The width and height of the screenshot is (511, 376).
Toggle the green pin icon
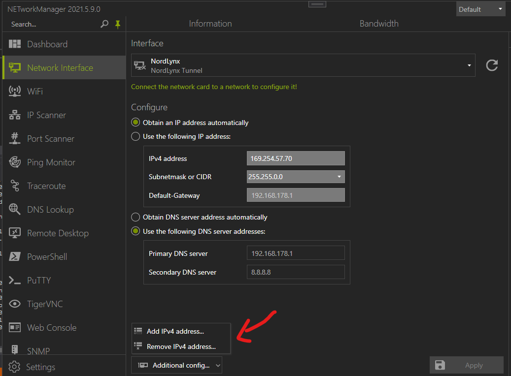coord(118,24)
